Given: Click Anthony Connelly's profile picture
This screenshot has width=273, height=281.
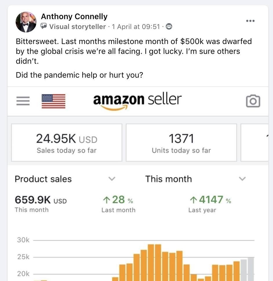Looking at the screenshot, I should 26,22.
